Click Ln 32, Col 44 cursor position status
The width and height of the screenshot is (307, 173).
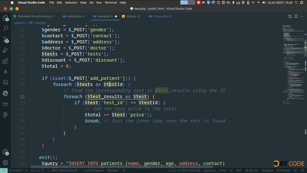tap(184, 171)
